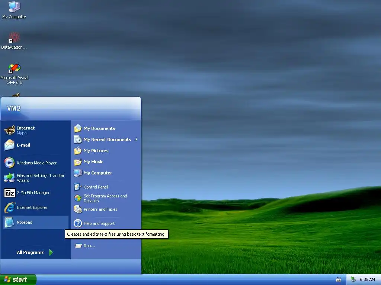Click the Help and Support question mark icon
381x285 pixels.
coord(78,223)
